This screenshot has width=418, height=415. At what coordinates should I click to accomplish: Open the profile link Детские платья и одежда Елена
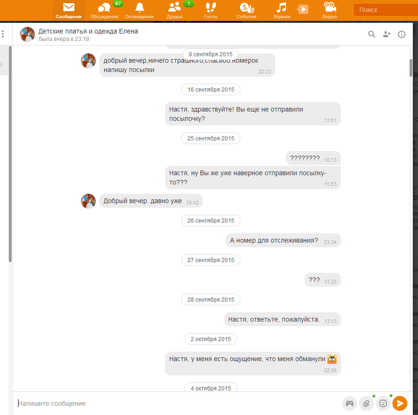(x=88, y=31)
